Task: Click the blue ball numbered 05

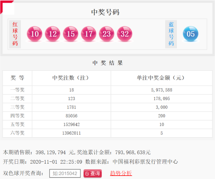Action: (x=191, y=34)
